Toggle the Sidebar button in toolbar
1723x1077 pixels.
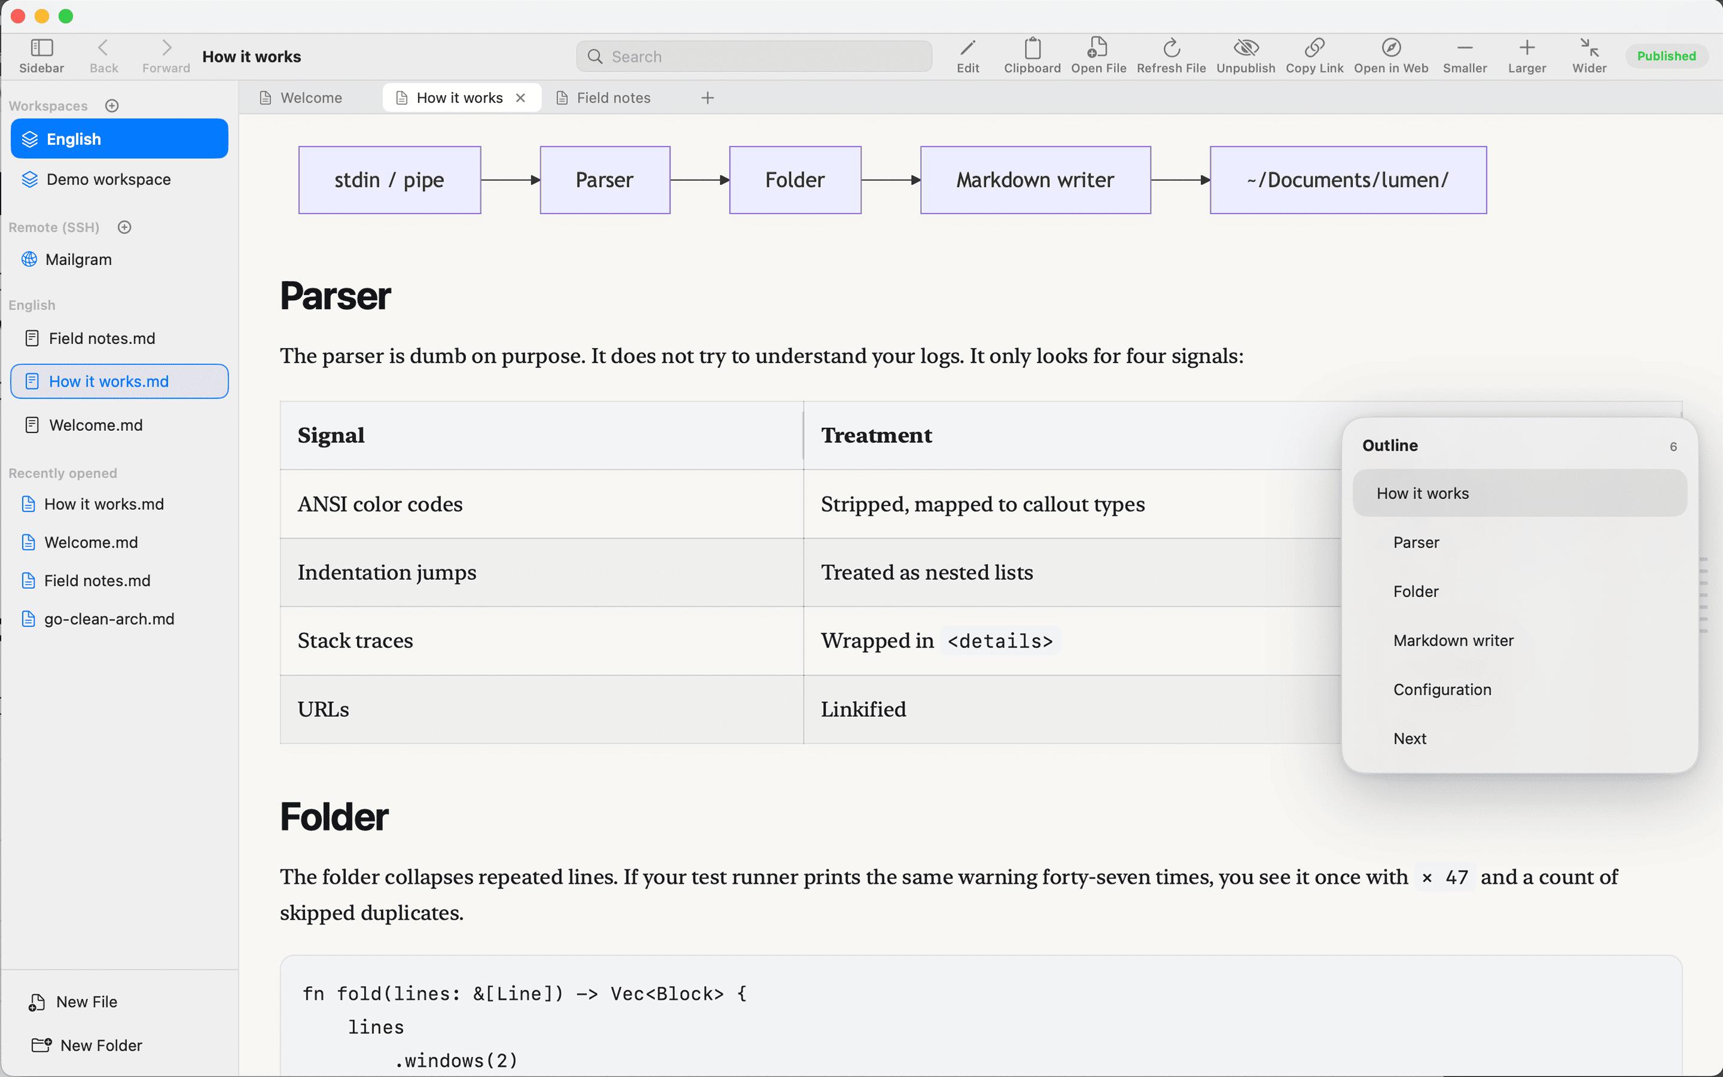click(41, 56)
